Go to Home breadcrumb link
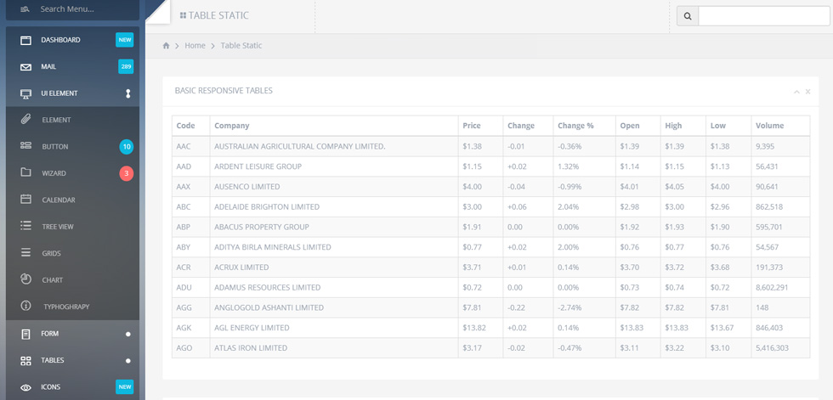Screen dimensions: 833x400 [x=195, y=46]
